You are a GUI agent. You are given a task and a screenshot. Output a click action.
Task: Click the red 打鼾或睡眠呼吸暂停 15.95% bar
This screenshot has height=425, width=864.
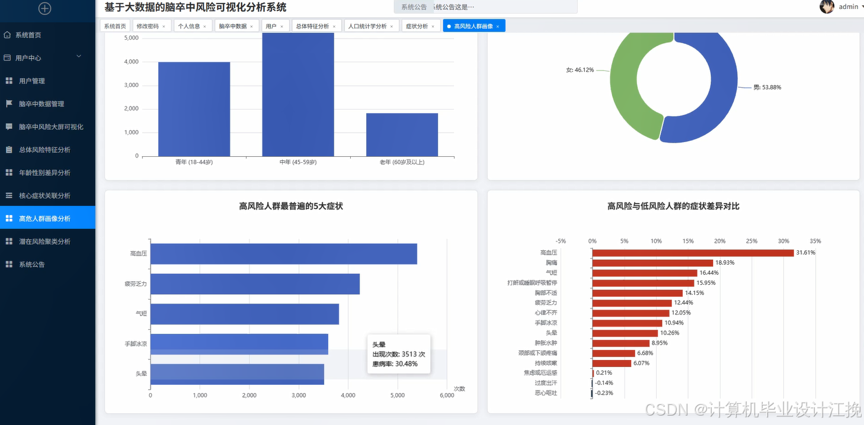point(643,283)
